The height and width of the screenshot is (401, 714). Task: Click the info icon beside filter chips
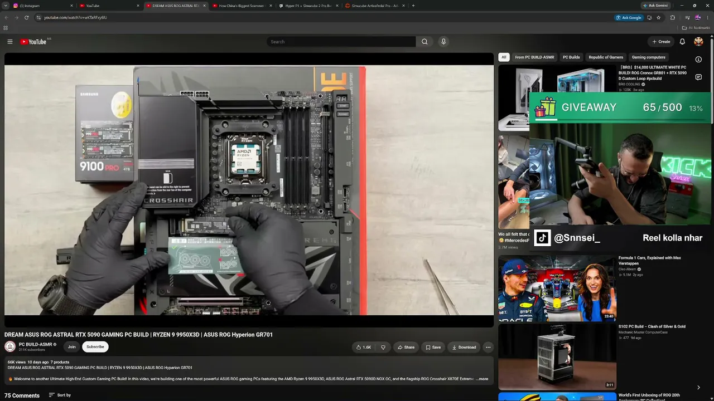pyautogui.click(x=698, y=60)
